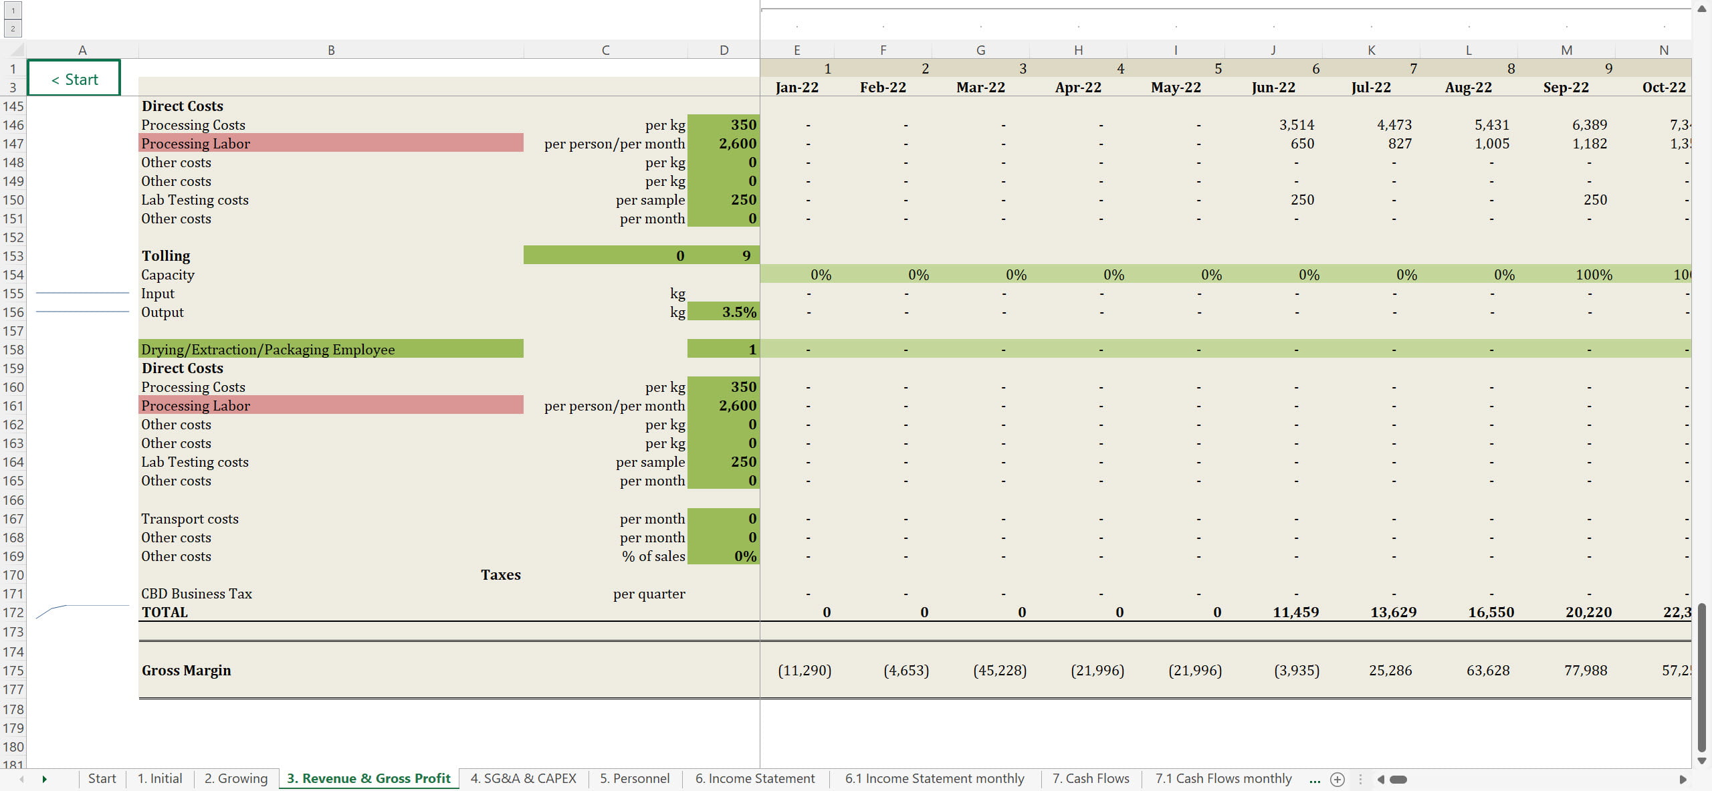The height and width of the screenshot is (791, 1712).
Task: Click Processing Costs 350 input in row 146
Action: [x=724, y=125]
